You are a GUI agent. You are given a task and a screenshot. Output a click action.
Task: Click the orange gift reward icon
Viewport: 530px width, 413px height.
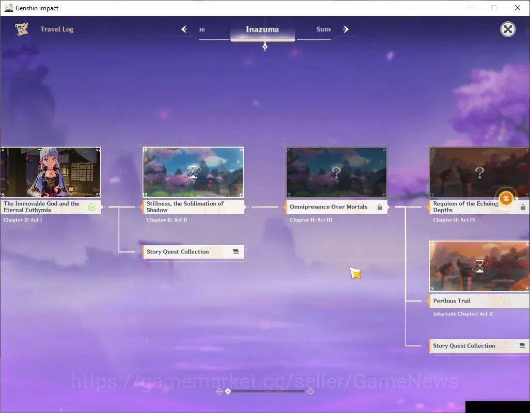[506, 199]
